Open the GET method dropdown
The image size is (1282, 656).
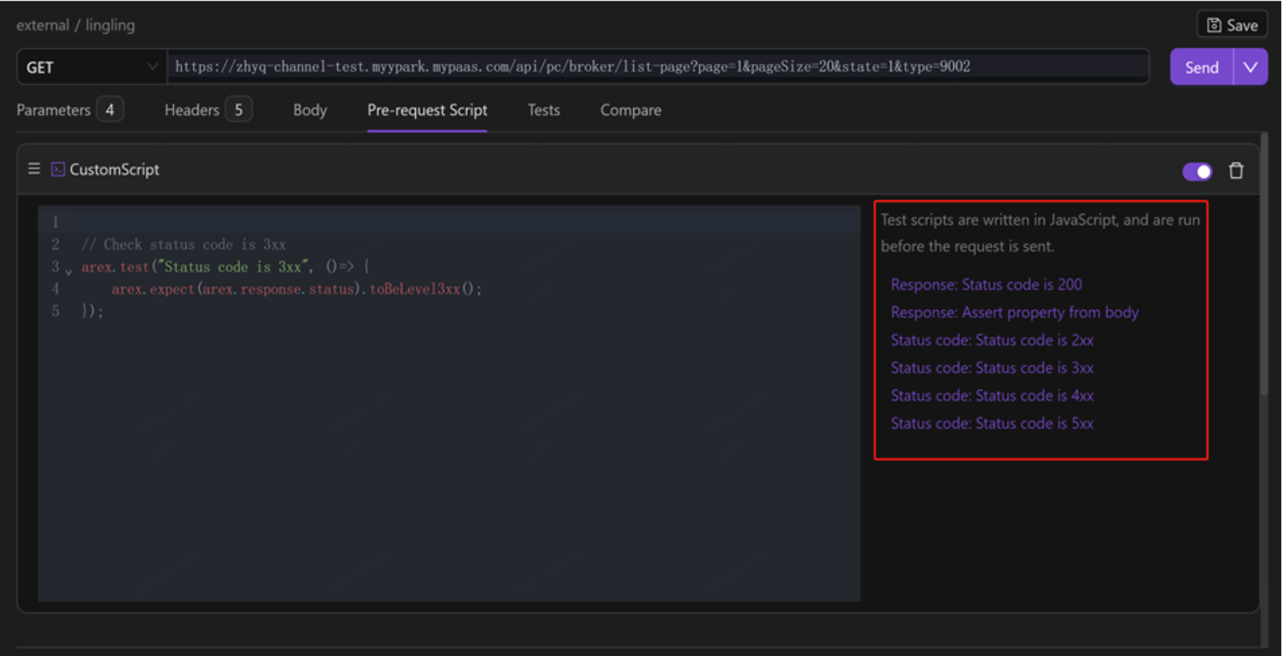[91, 67]
